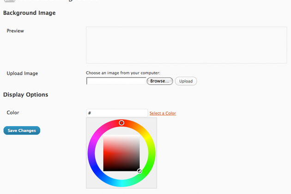Open the Select a Color link

[x=163, y=113]
